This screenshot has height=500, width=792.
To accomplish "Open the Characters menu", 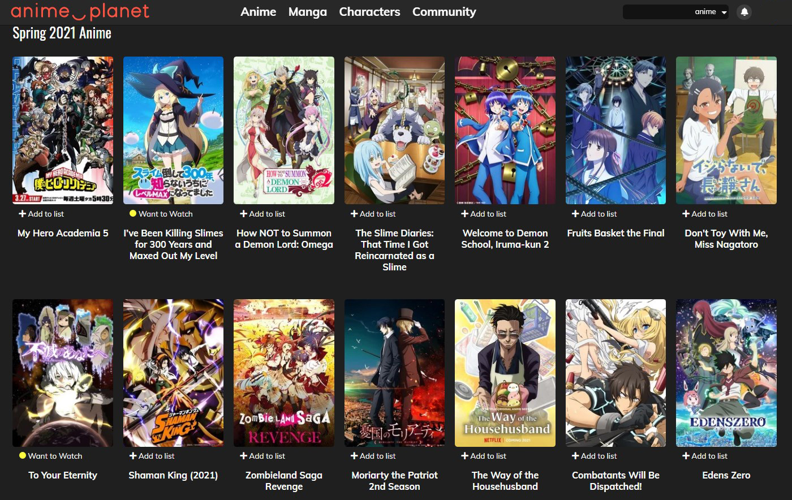I will point(369,12).
